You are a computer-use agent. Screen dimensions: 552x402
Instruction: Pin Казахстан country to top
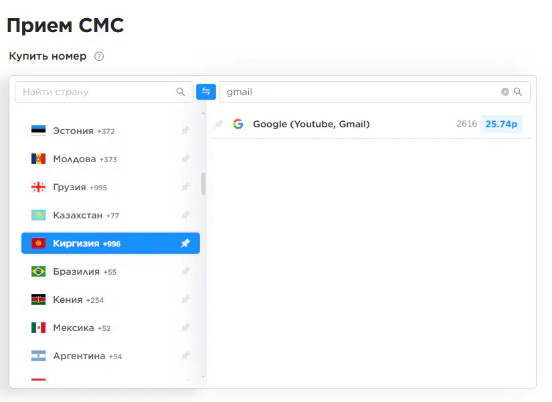coord(185,215)
